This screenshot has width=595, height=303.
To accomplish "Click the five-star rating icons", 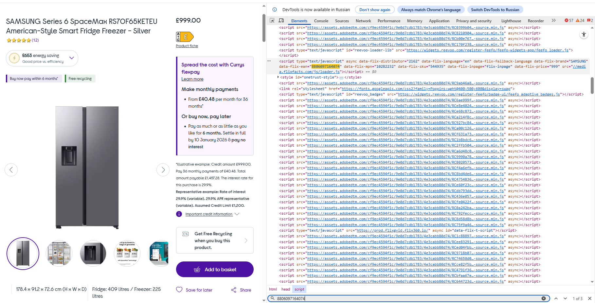I will pos(19,40).
